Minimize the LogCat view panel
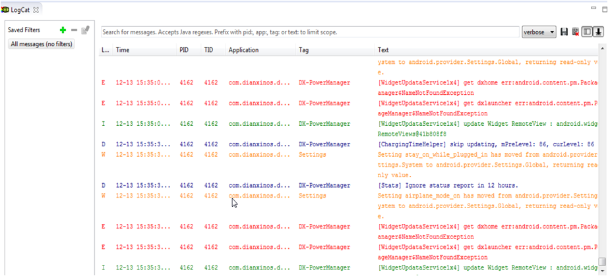The width and height of the screenshot is (608, 276). point(593,8)
